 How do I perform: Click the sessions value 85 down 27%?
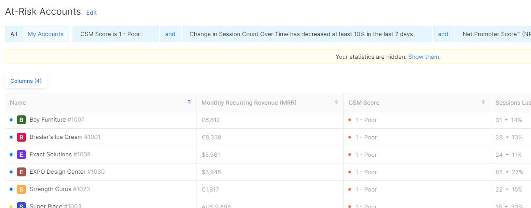509,172
